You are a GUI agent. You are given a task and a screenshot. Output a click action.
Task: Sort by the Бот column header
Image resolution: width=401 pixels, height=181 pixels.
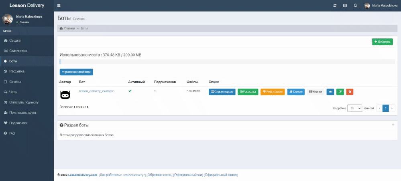click(81, 82)
